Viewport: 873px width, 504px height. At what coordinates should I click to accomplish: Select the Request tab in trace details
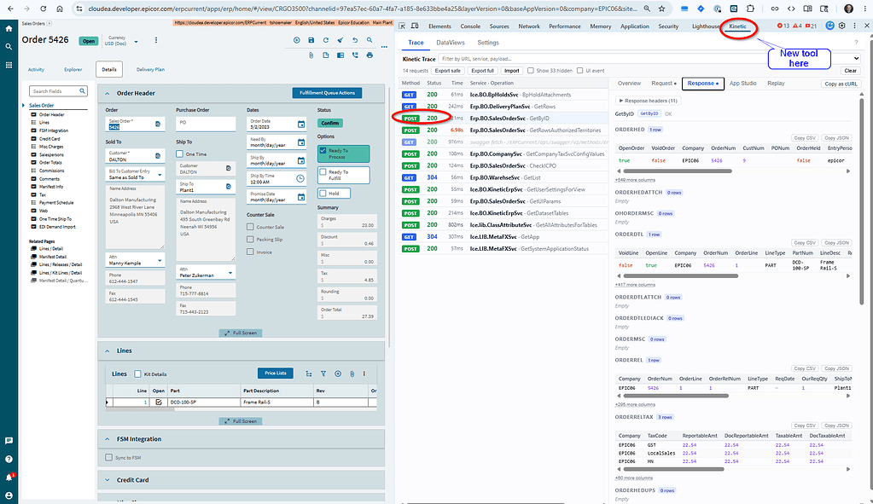pos(664,84)
